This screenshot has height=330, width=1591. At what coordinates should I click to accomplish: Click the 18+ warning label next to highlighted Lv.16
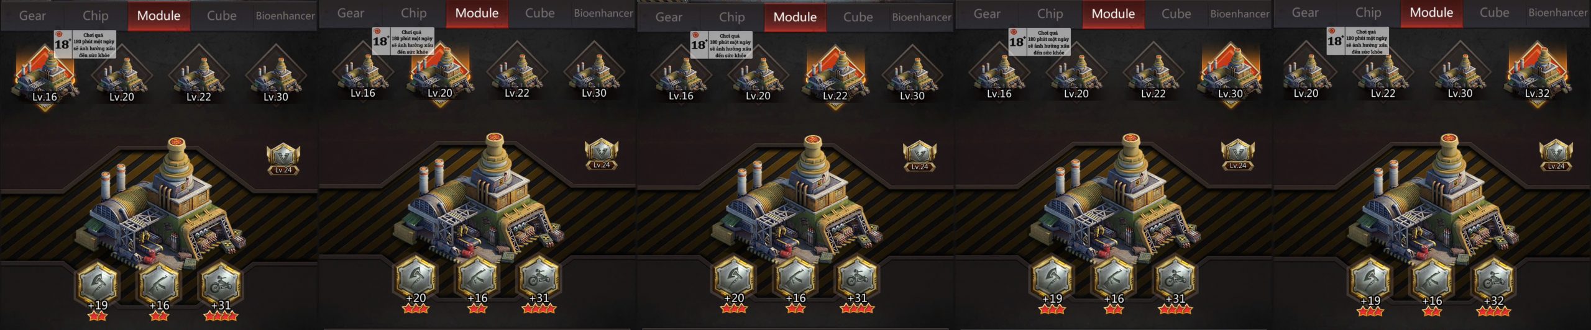click(85, 44)
